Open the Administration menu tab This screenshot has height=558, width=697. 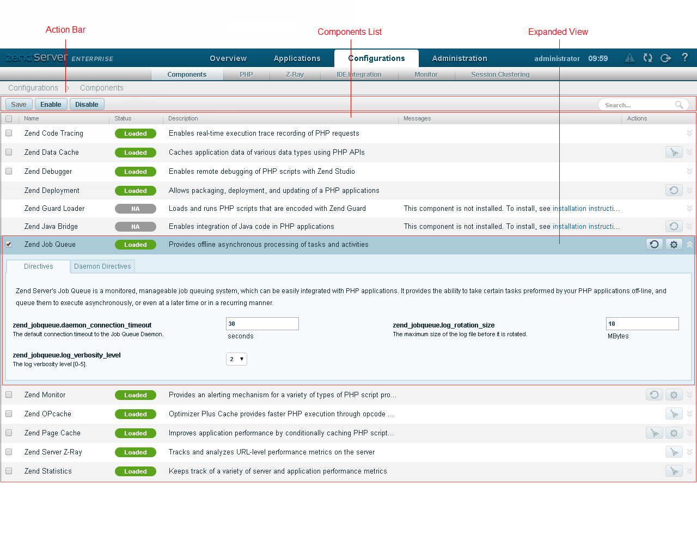tap(459, 58)
